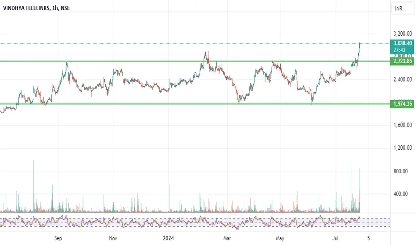Click the 2,723.85 resistance line label

click(402, 61)
